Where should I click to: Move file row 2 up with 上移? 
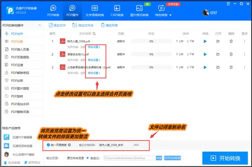(x=180, y=54)
